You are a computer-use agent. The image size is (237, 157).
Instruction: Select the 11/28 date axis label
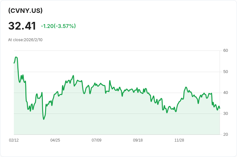click(x=179, y=140)
